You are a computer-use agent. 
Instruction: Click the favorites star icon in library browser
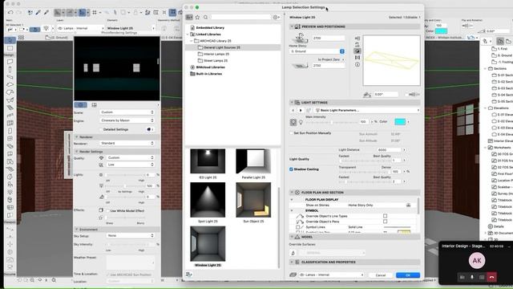pos(198,17)
